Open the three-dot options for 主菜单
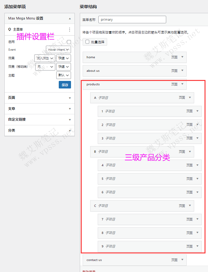 pos(69,30)
